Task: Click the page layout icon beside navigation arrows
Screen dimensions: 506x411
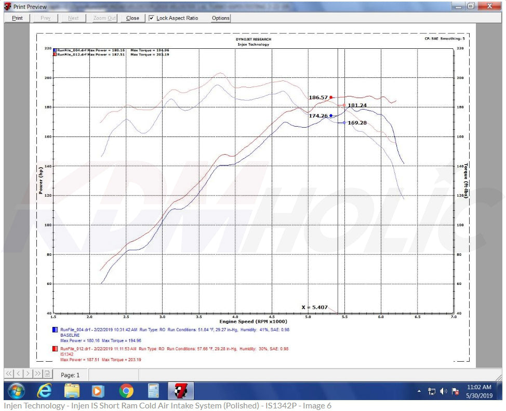Action: [47, 374]
